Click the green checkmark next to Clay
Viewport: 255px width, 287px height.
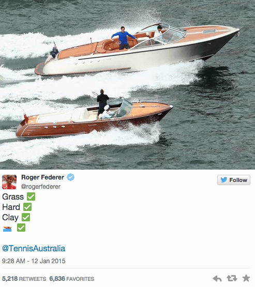pyautogui.click(x=26, y=217)
